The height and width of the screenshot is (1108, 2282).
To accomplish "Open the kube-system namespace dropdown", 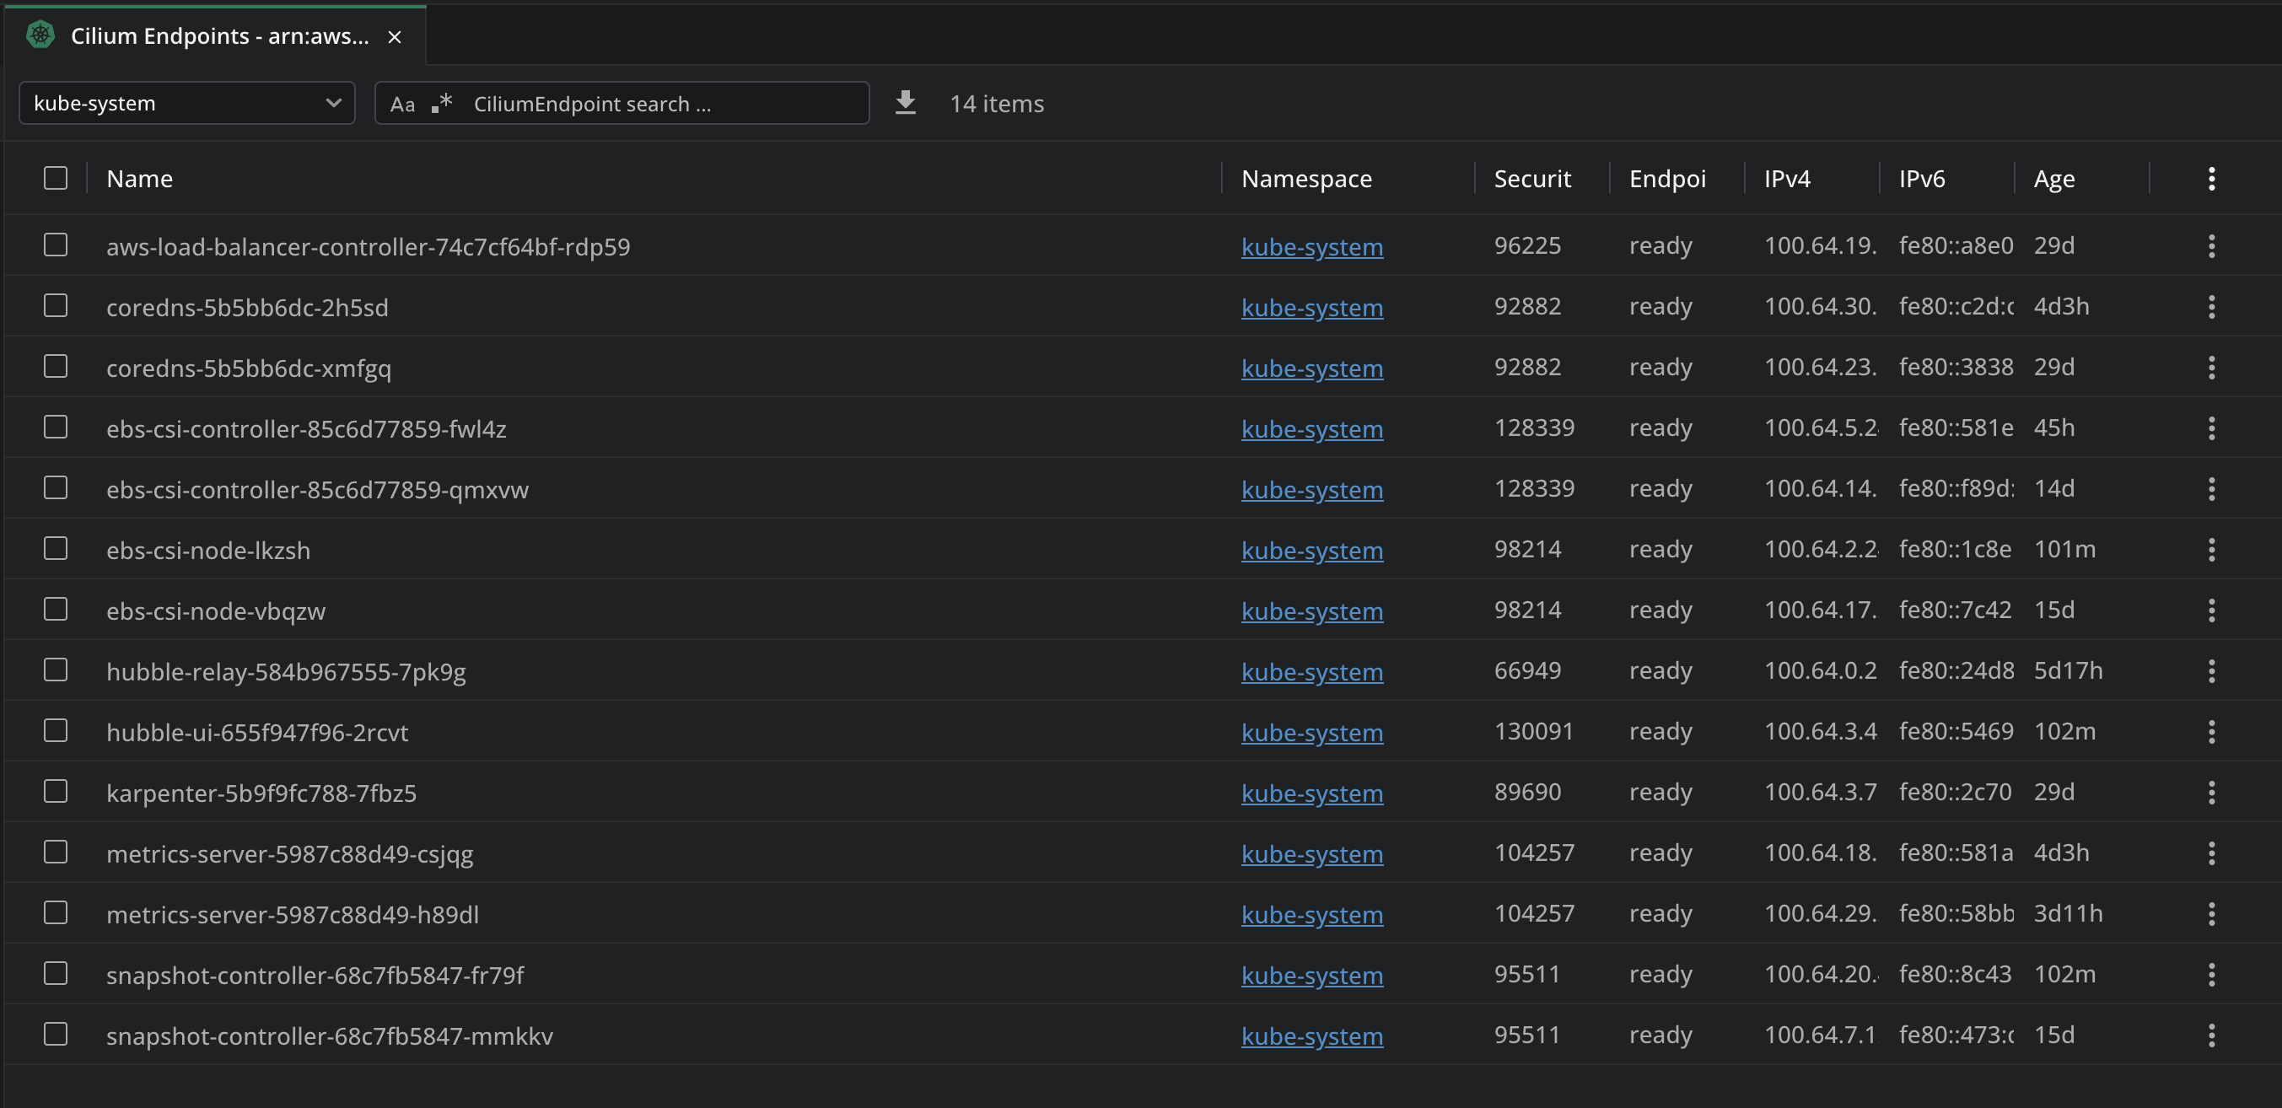I will point(187,104).
